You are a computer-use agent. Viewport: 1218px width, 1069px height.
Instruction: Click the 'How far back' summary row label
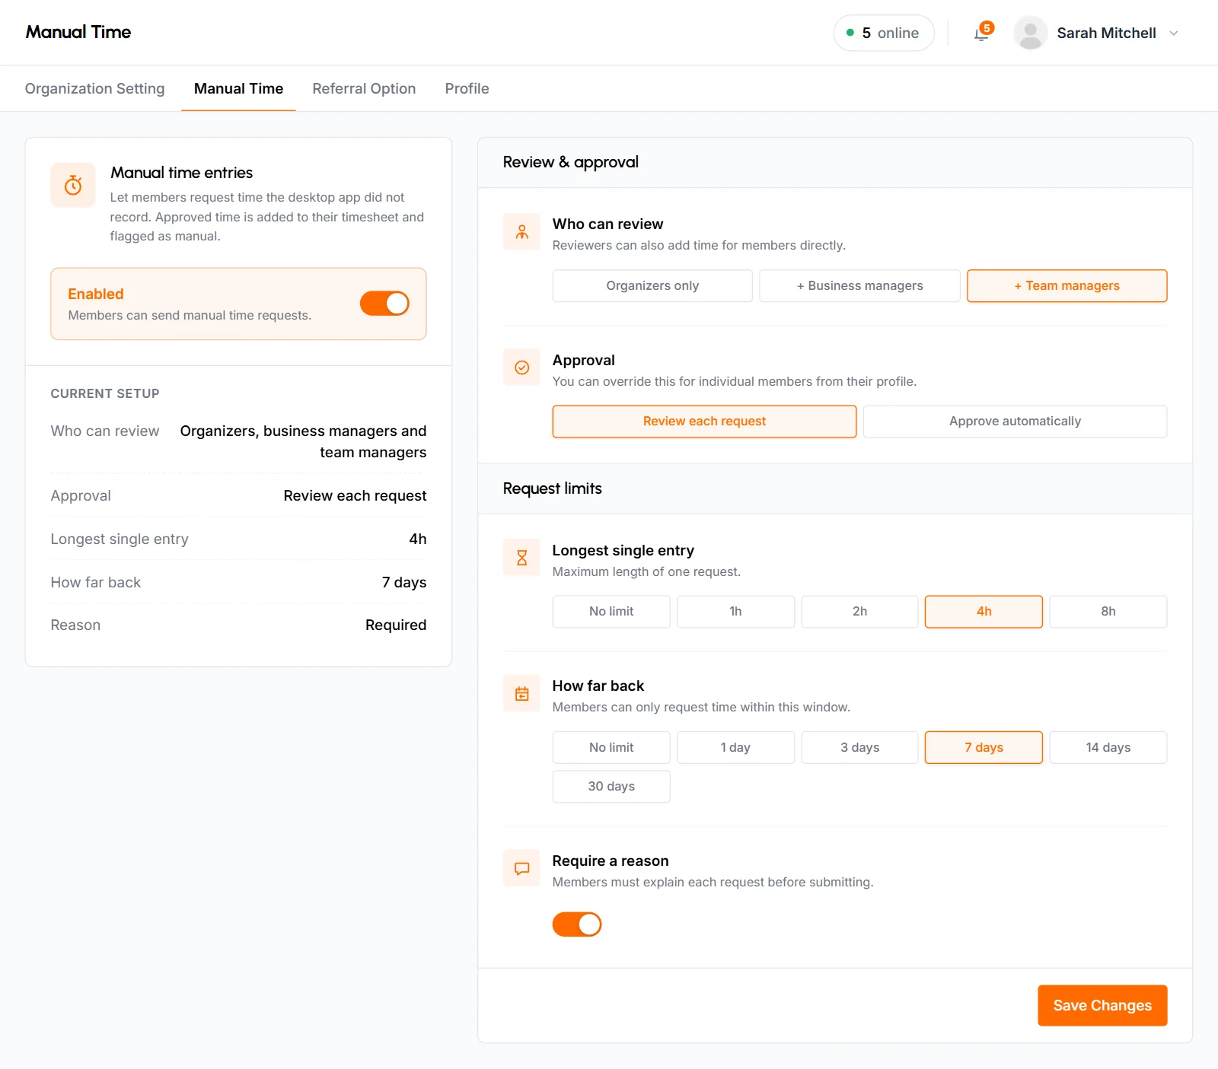[x=96, y=582]
